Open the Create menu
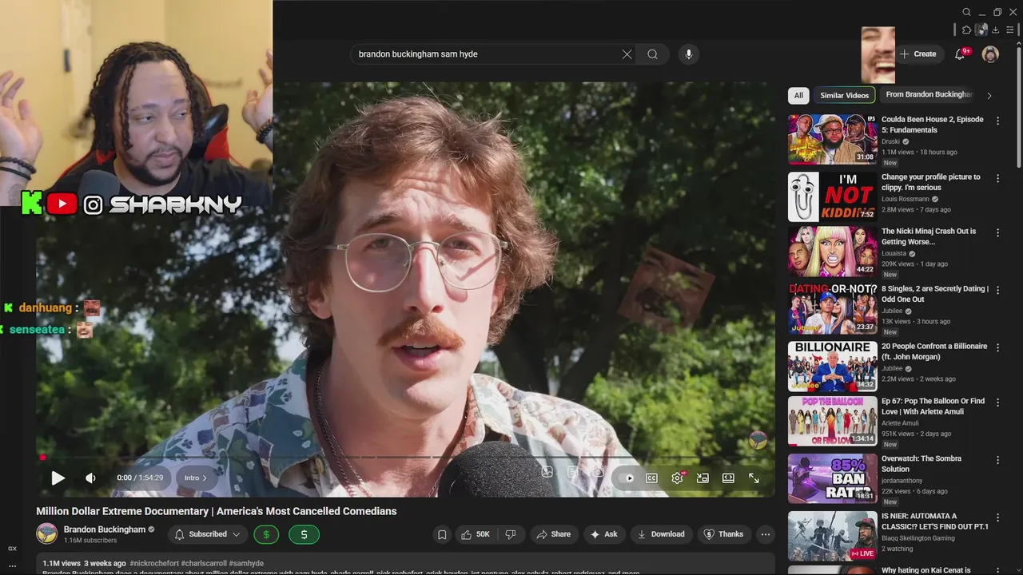 (918, 54)
